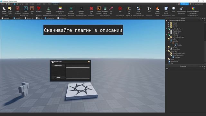Open the Plugins Folder

tap(10, 10)
